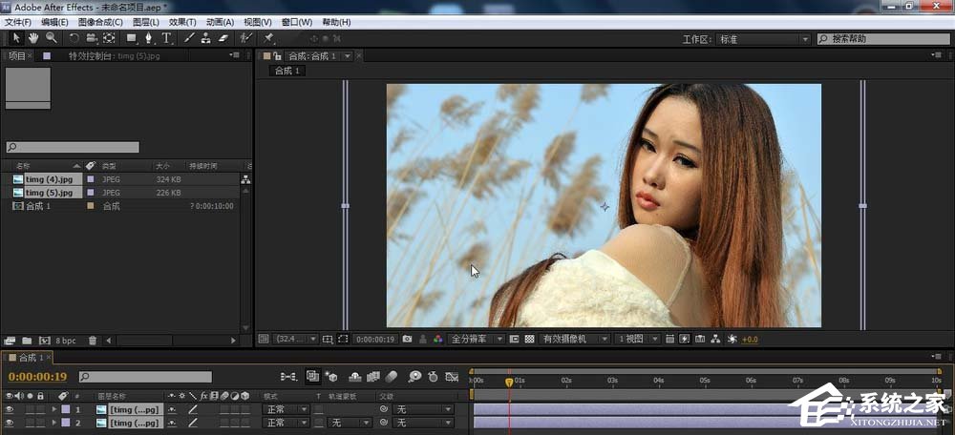
Task: Click the new folder icon in the project panel
Action: (27, 340)
